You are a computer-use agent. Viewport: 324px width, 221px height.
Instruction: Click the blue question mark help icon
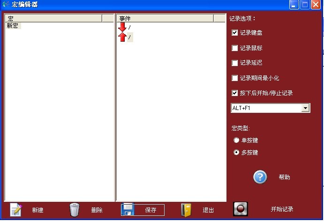pos(260,177)
